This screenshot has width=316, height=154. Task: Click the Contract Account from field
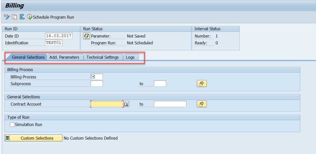[107, 104]
